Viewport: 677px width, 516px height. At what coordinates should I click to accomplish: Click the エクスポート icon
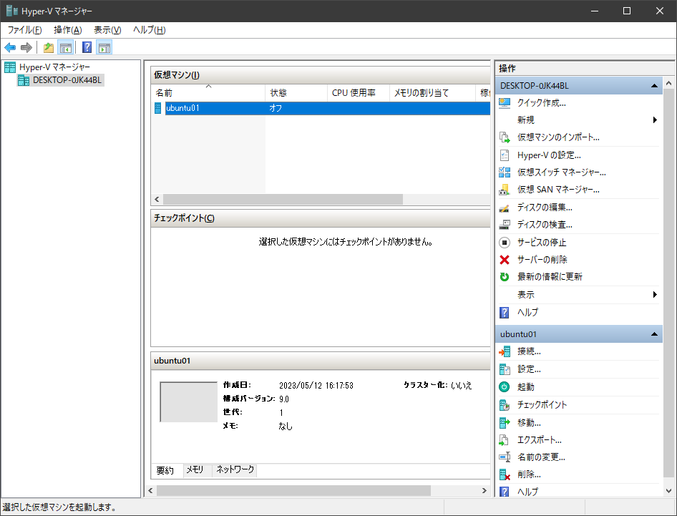pos(505,440)
